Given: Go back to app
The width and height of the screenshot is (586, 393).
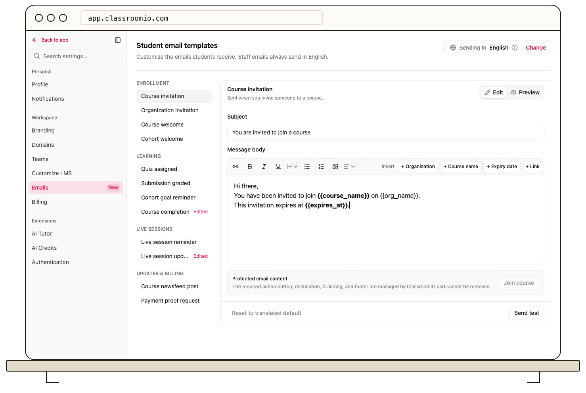Looking at the screenshot, I should [x=50, y=40].
